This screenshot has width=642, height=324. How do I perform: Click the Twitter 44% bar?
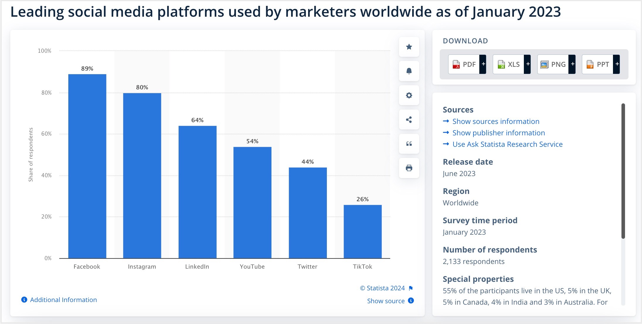click(x=308, y=213)
